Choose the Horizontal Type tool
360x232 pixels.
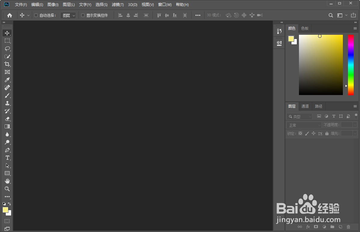pos(7,158)
